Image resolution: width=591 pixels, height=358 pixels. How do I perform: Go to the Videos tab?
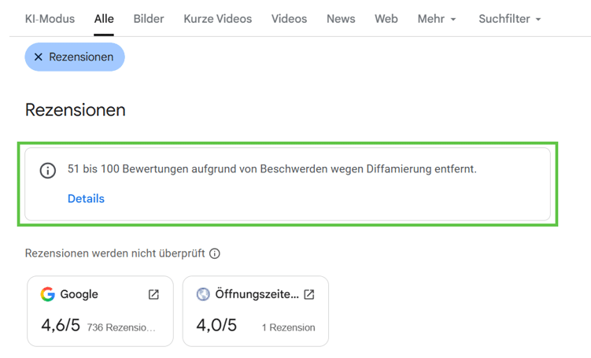point(289,19)
